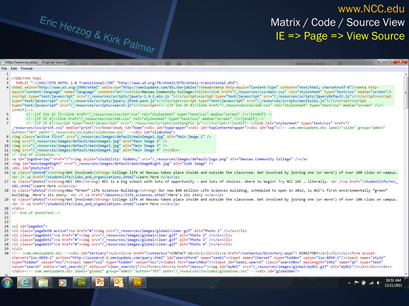Check the battery power tray icon

(x=363, y=283)
